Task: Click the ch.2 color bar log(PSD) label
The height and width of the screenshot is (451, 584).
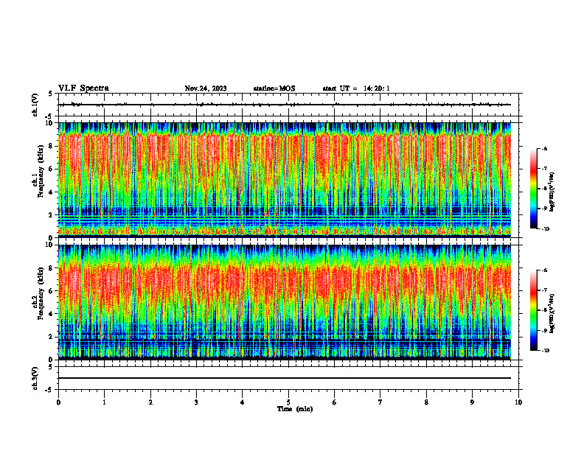Action: tap(552, 313)
